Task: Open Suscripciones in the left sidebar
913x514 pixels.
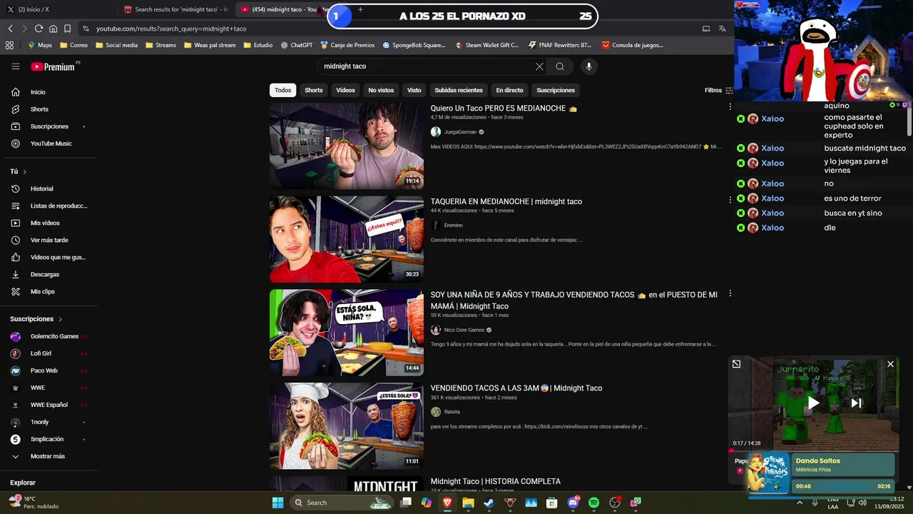Action: 49,126
